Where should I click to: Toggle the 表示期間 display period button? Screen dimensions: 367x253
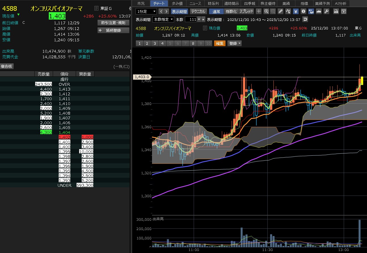point(179,11)
